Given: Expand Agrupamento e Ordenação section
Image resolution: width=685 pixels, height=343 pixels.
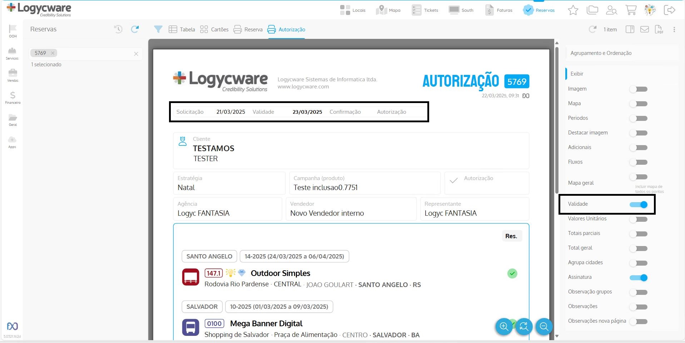Looking at the screenshot, I should [601, 53].
